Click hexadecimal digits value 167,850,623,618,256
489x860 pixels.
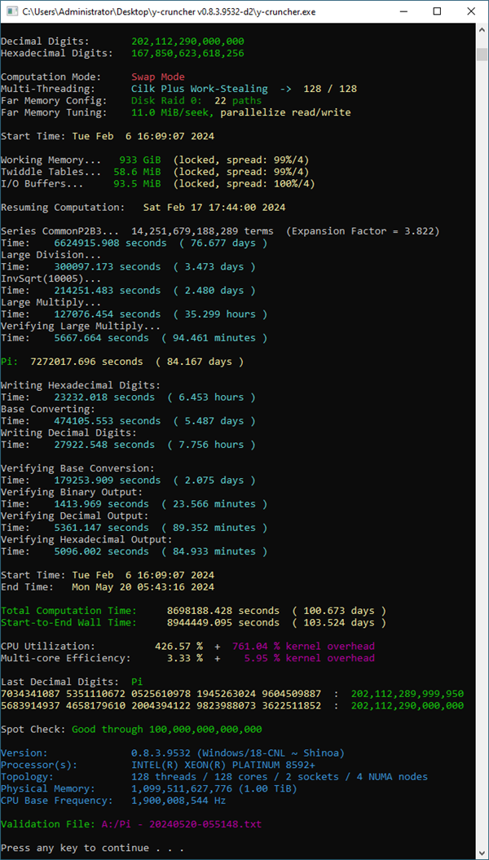[x=187, y=53]
